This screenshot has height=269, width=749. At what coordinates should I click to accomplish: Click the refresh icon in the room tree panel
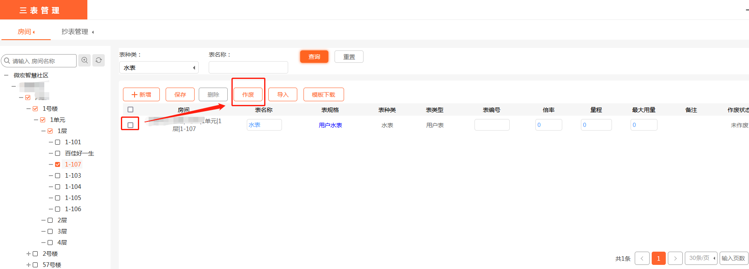pyautogui.click(x=99, y=60)
